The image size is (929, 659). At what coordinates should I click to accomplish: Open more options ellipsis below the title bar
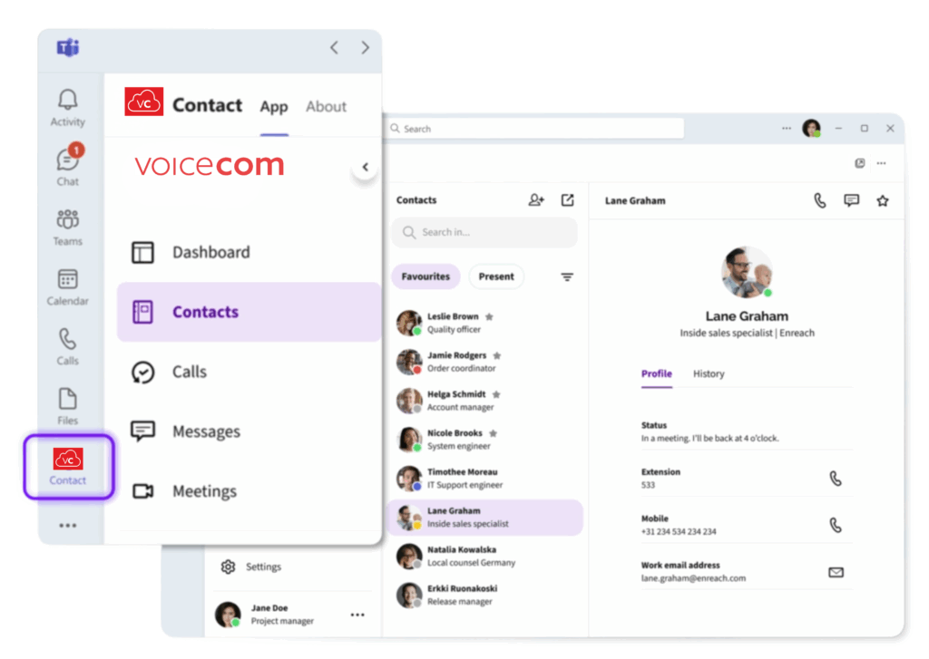click(x=882, y=163)
